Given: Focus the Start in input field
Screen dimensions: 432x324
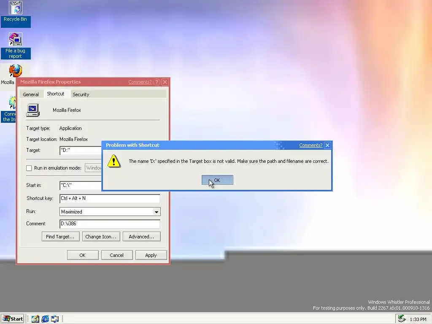Looking at the screenshot, I should 81,185.
